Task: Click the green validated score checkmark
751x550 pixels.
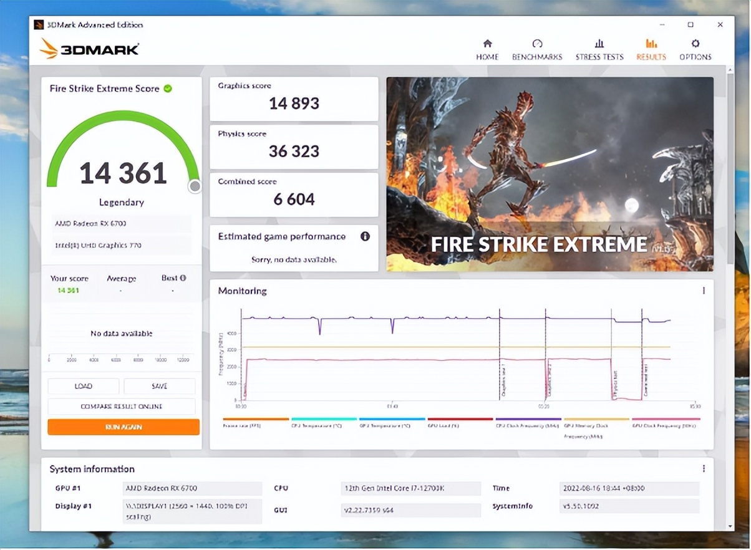Action: [x=168, y=89]
